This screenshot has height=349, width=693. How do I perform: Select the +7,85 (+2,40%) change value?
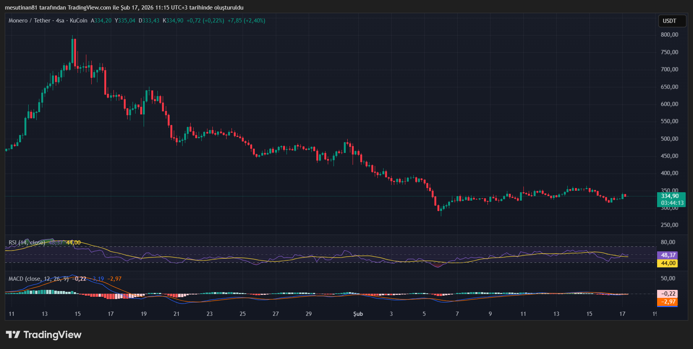click(246, 21)
